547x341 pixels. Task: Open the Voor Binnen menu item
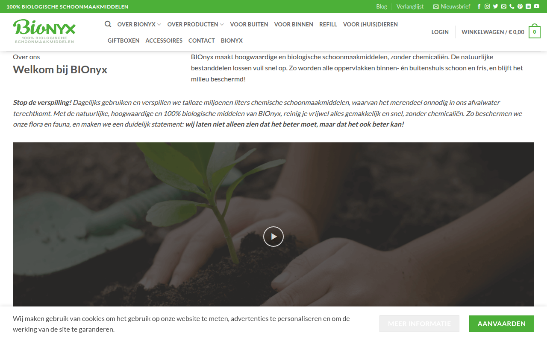pos(294,24)
